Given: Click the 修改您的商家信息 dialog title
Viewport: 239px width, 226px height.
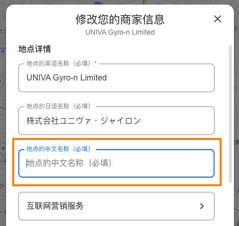Looking at the screenshot, I should (x=120, y=19).
